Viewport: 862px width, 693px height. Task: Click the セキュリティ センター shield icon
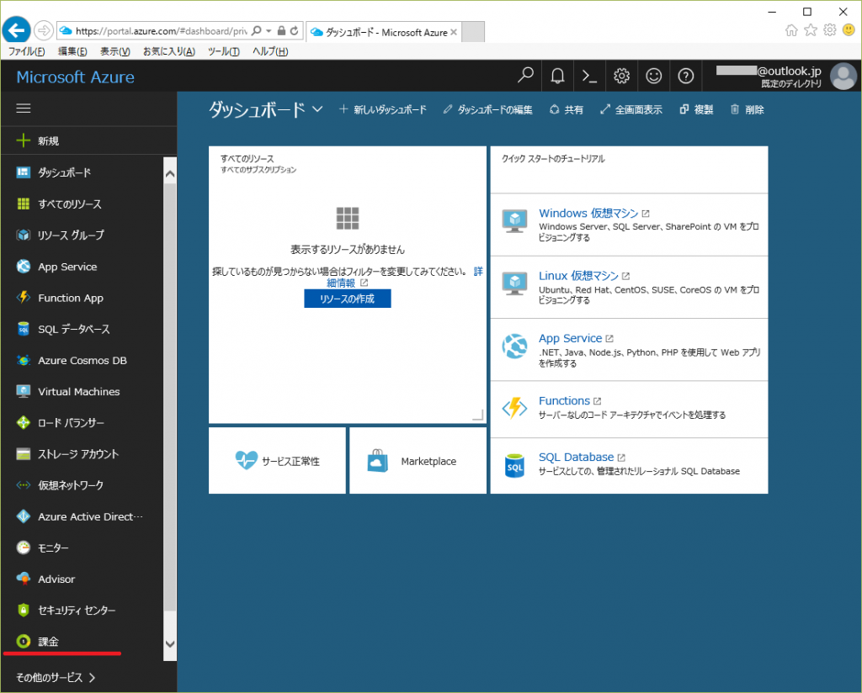pos(23,610)
